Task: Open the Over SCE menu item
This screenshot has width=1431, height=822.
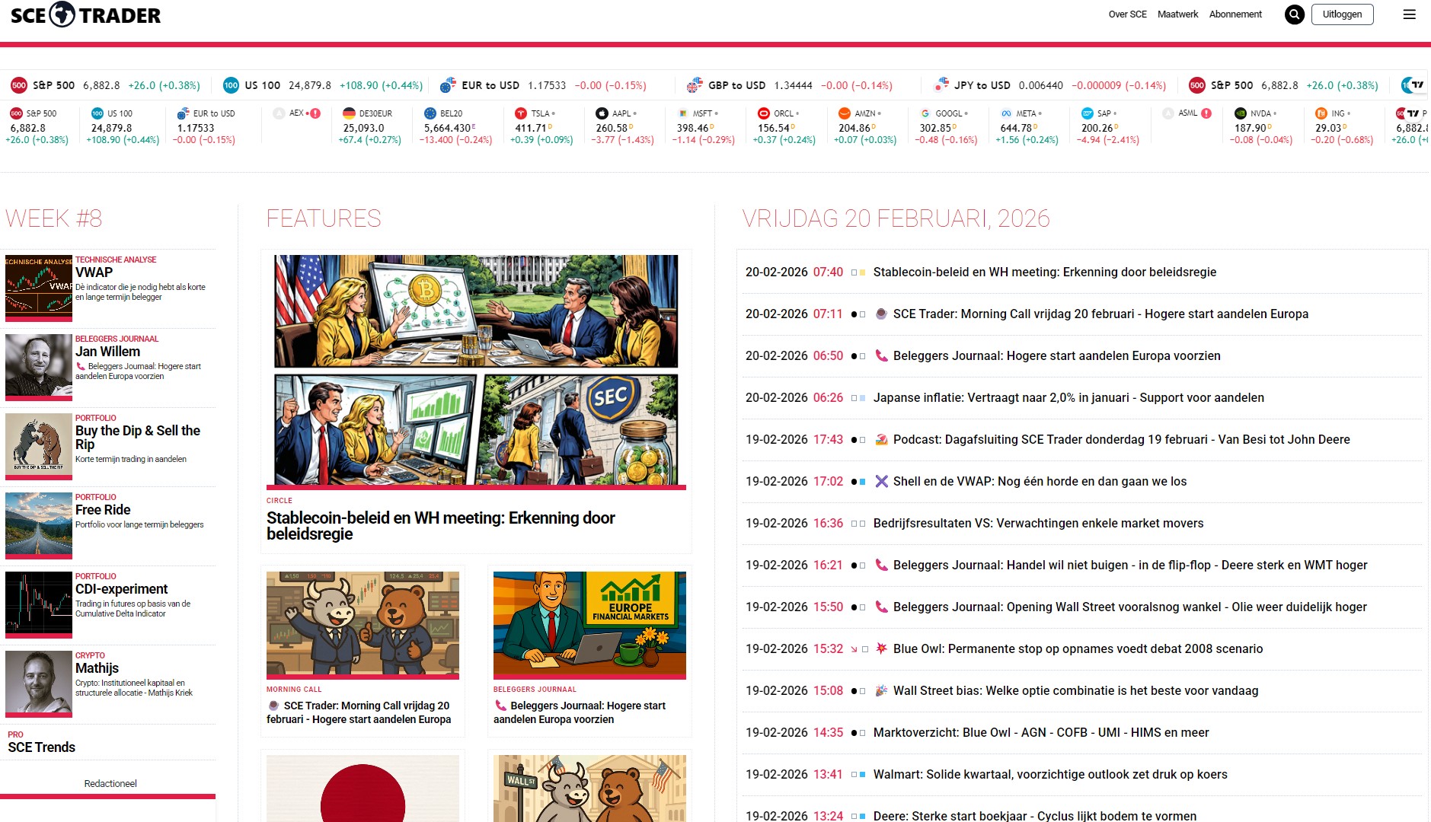Action: (1127, 14)
